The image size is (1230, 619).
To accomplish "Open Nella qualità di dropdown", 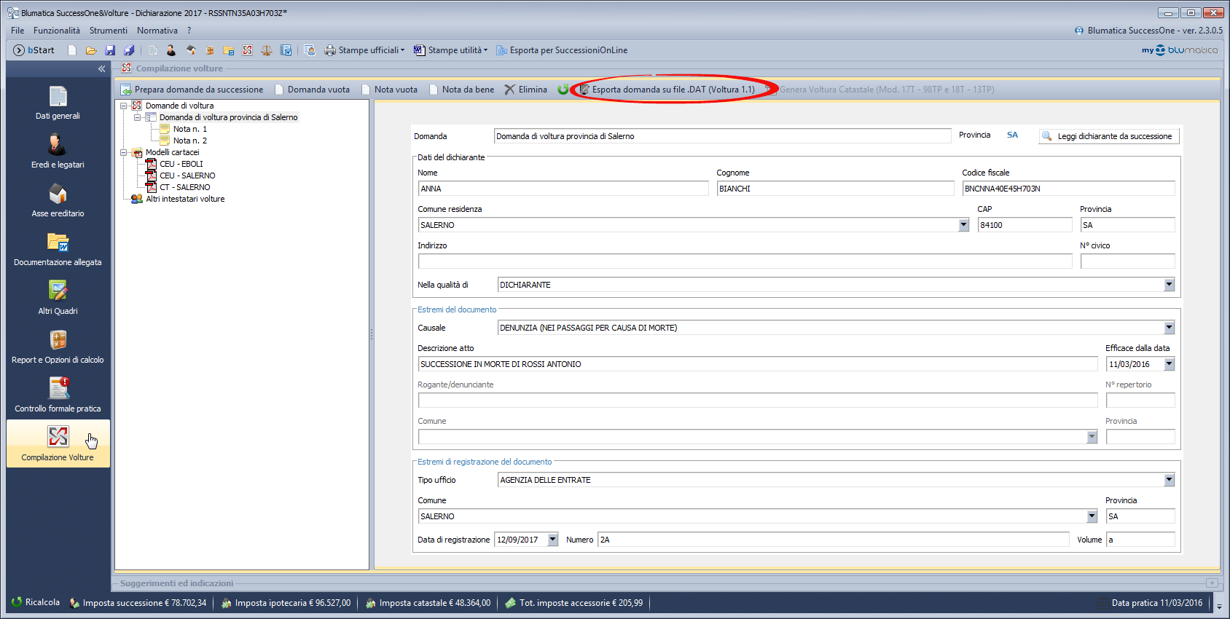I will 1169,285.
